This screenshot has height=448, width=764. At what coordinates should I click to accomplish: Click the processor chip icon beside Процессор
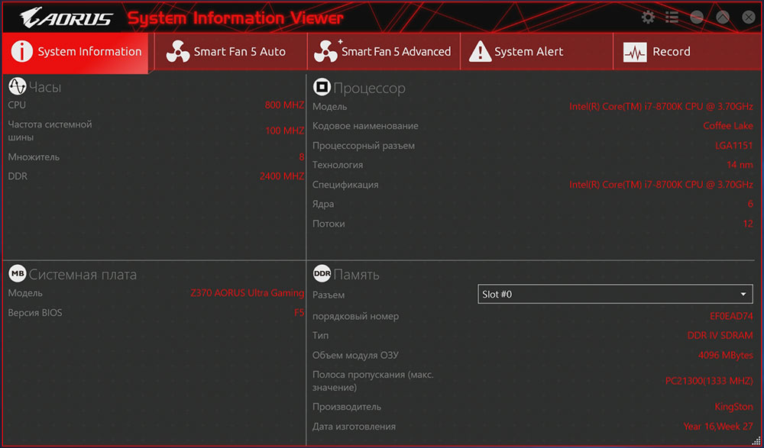pos(322,87)
